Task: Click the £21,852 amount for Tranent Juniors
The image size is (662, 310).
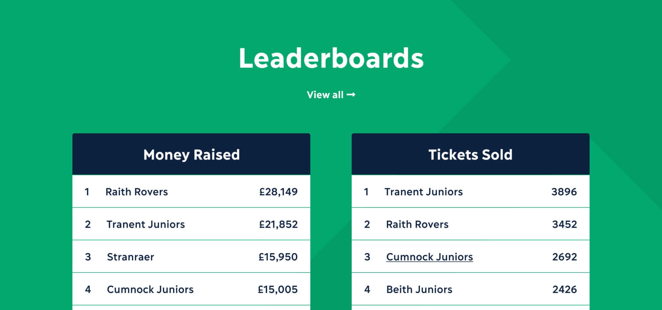Action: pos(278,224)
